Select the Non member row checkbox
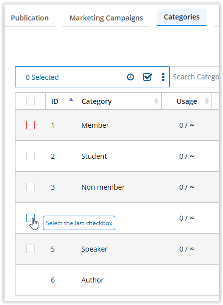This screenshot has width=223, height=305. pos(31,187)
